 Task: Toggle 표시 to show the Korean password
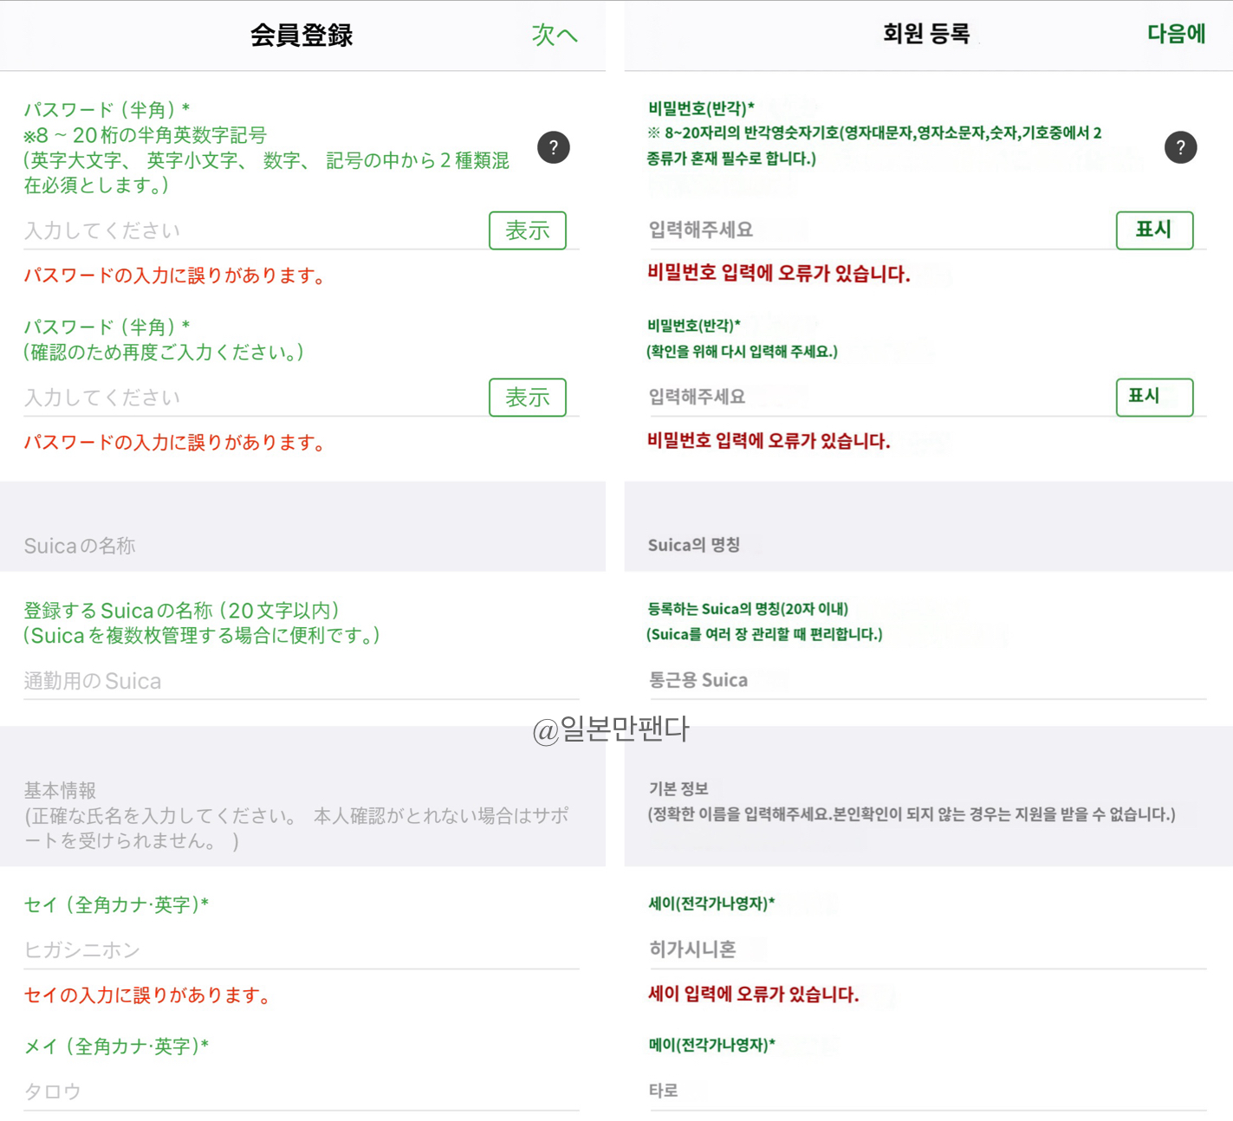[1154, 230]
